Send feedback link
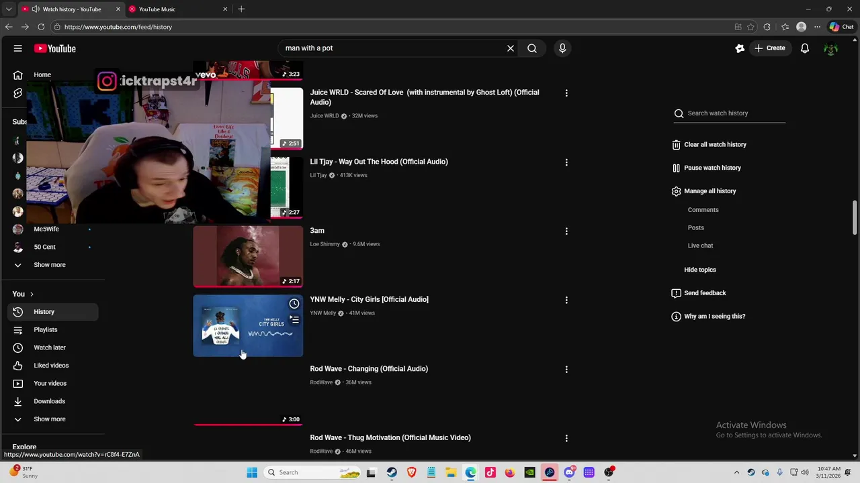 click(699, 293)
